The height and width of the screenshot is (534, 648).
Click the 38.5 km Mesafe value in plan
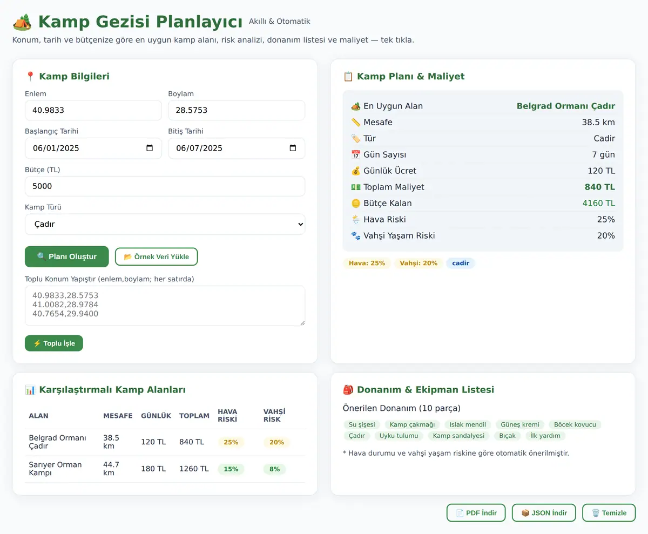(598, 123)
